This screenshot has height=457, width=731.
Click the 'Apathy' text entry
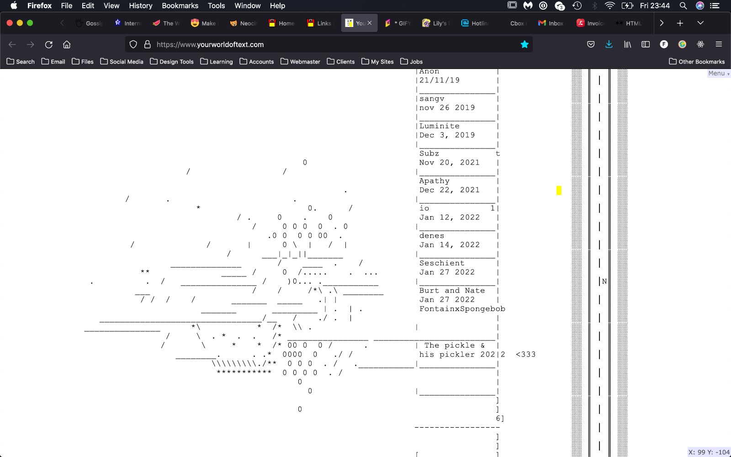point(434,181)
